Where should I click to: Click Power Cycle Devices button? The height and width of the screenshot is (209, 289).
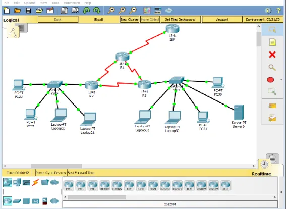(50, 173)
